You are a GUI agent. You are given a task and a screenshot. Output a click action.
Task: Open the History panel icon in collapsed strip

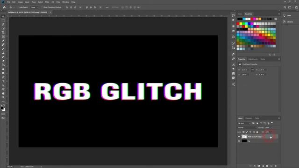click(234, 15)
